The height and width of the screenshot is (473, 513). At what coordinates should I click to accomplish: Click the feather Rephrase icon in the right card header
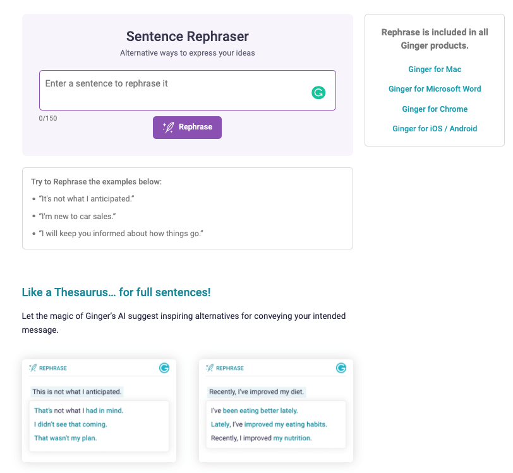[210, 368]
